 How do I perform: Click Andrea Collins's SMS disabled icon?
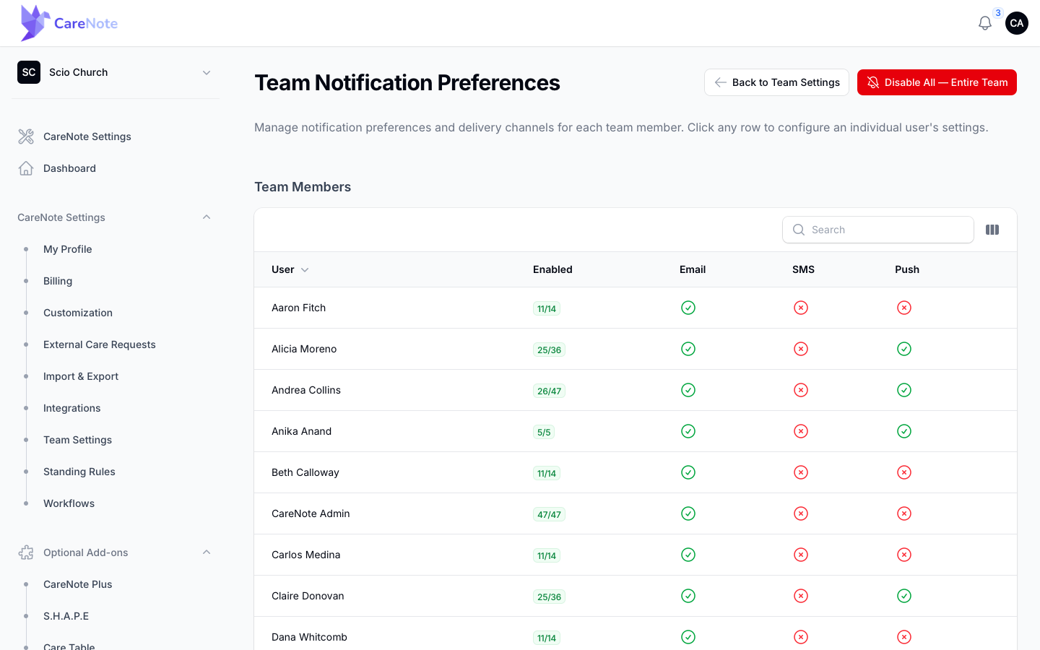pos(801,390)
